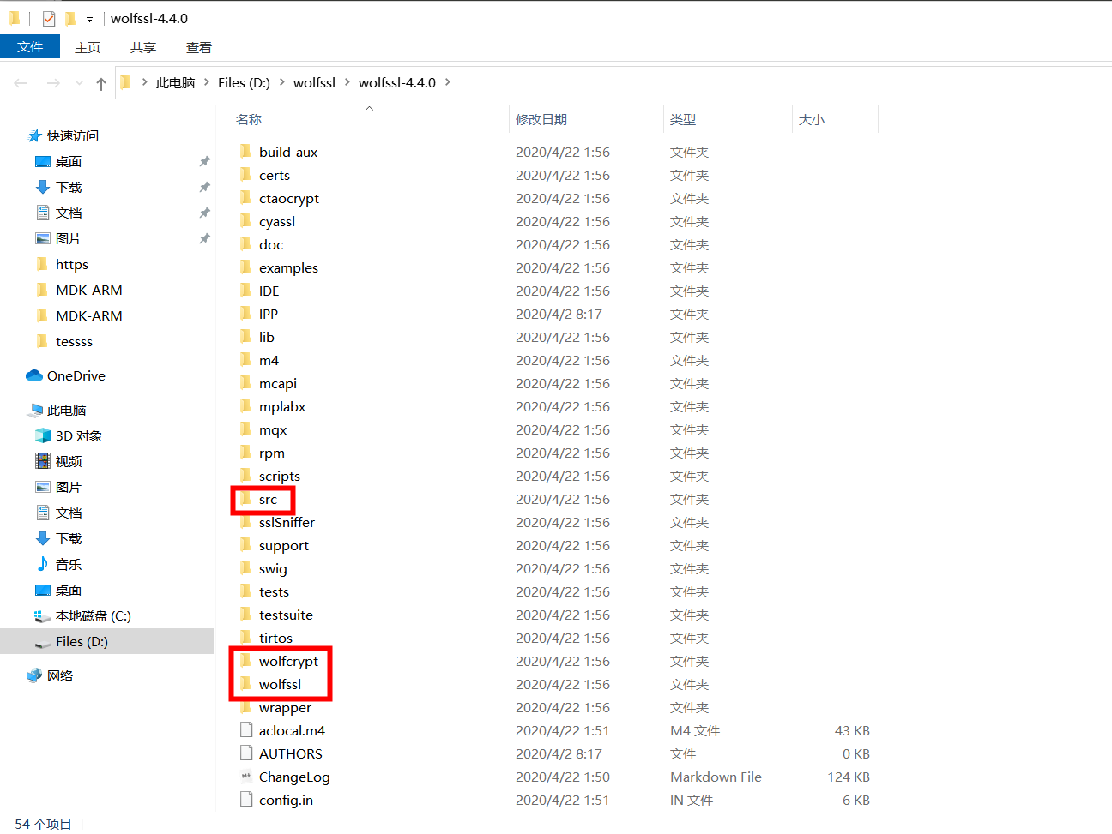The width and height of the screenshot is (1112, 834).
Task: Select the certs folder icon
Action: coord(245,175)
